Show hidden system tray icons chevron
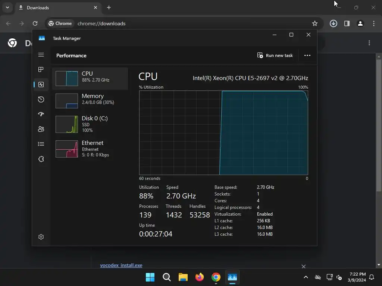 (x=306, y=277)
